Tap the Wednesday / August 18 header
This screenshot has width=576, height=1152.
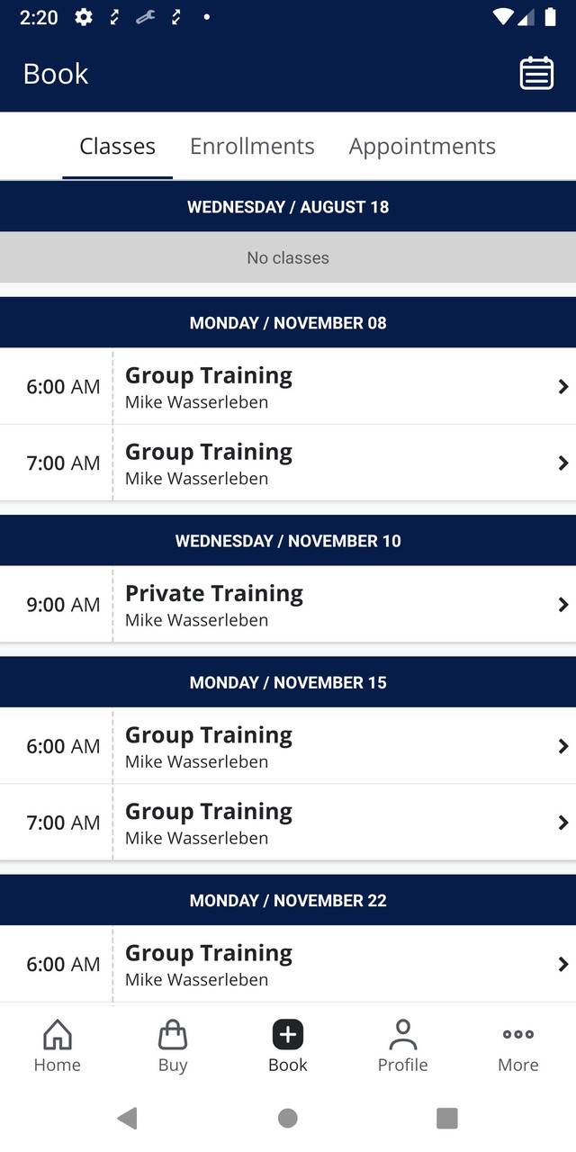point(288,207)
